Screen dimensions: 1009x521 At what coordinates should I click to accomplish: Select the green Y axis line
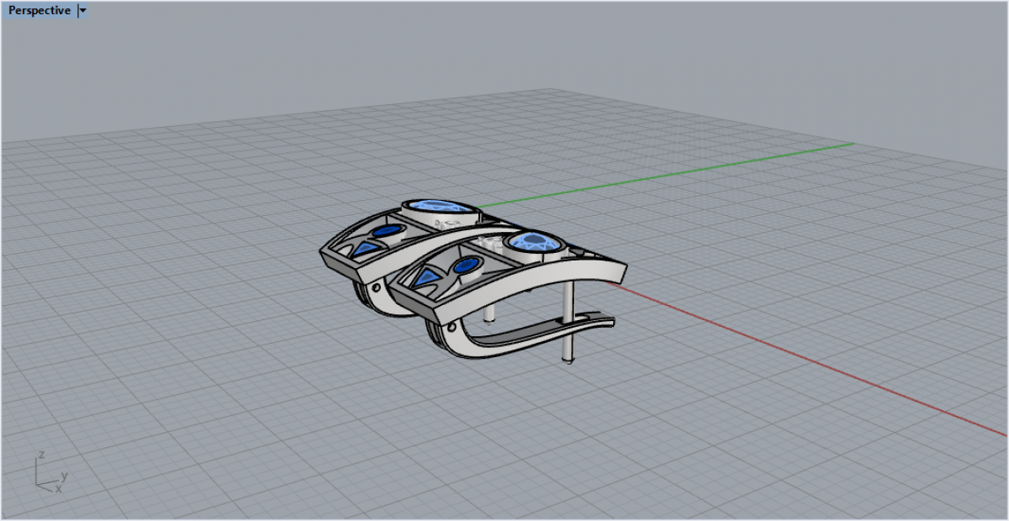(x=668, y=174)
